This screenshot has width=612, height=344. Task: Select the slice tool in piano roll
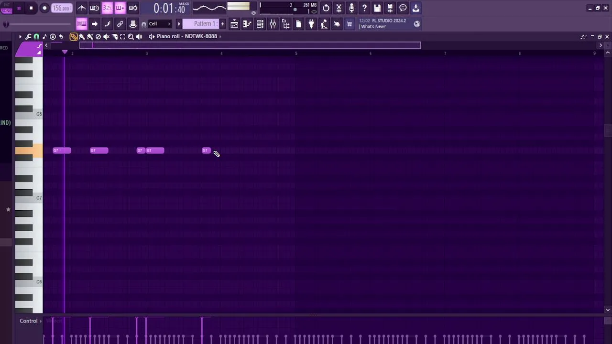(114, 36)
